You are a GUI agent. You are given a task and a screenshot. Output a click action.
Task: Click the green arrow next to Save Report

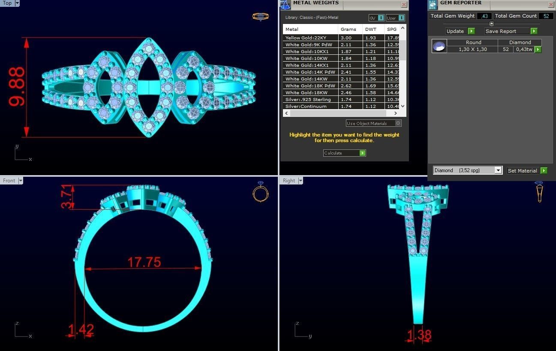[x=534, y=31]
